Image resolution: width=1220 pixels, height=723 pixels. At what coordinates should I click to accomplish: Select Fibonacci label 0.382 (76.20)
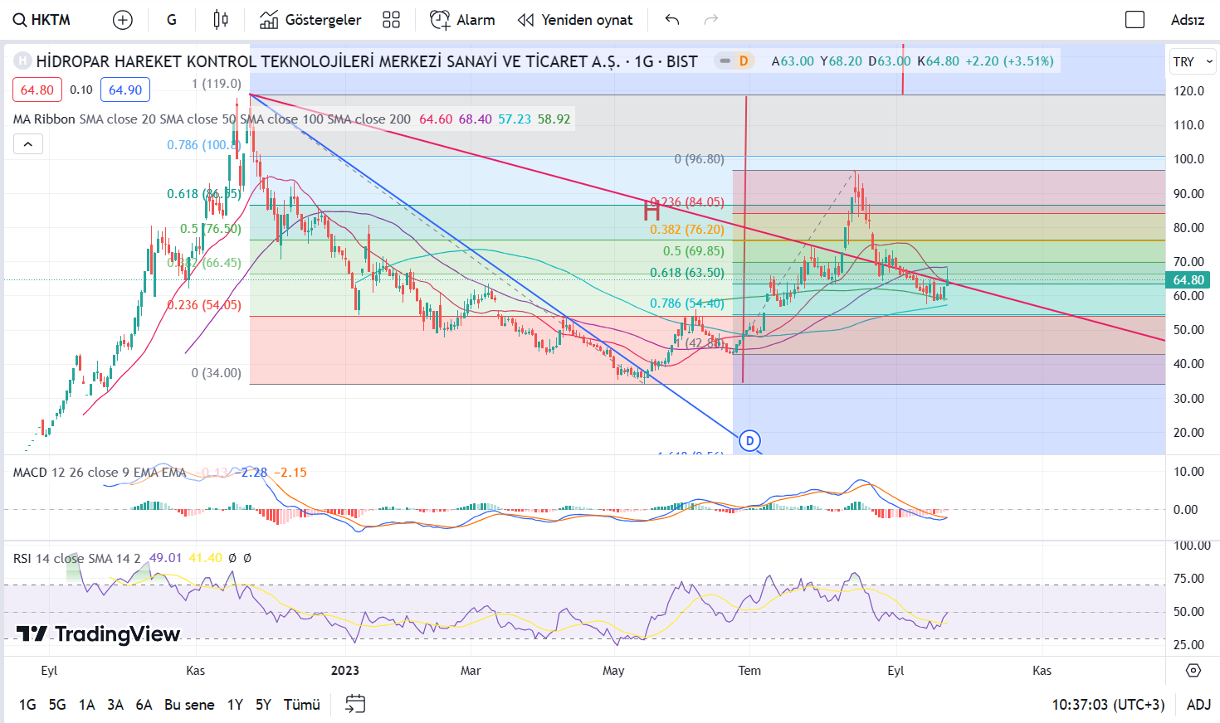click(x=686, y=230)
